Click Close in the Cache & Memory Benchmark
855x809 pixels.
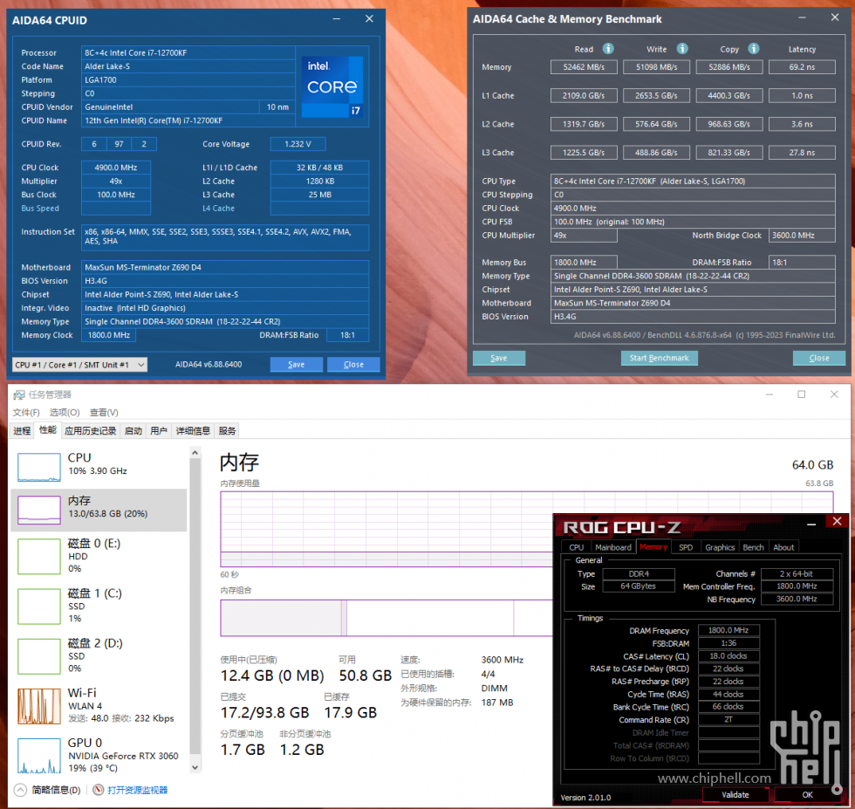coord(819,358)
